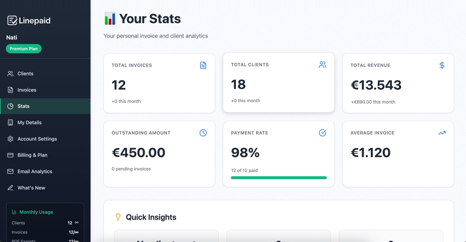The image size is (466, 242).
Task: Select the Stats sidebar item
Action: [x=23, y=106]
